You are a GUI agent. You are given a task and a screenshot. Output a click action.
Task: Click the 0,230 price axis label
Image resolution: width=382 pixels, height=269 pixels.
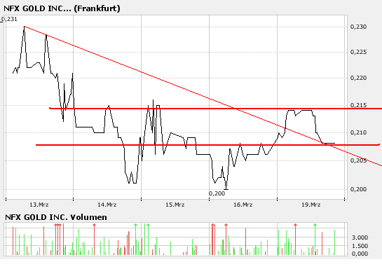tap(358, 27)
